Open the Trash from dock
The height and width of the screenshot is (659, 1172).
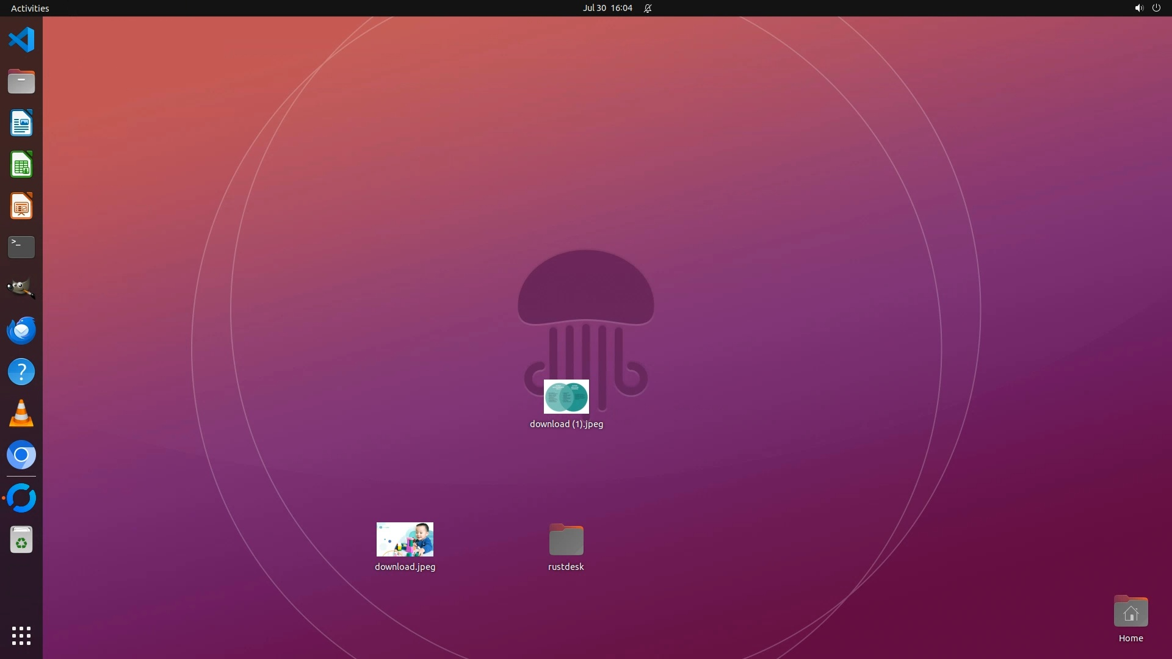tap(21, 540)
